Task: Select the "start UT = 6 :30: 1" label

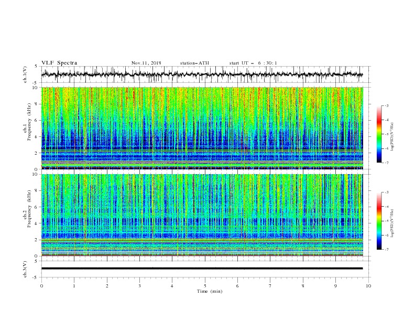Action: (x=253, y=63)
